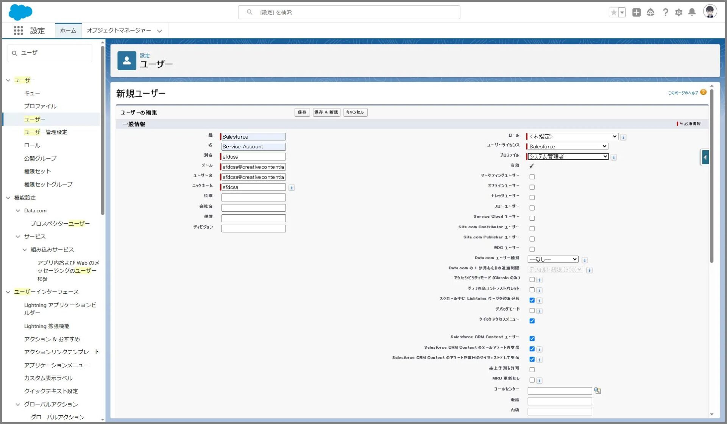
Task: Enable the マーケティングユーザー checkbox
Action: pos(532,177)
